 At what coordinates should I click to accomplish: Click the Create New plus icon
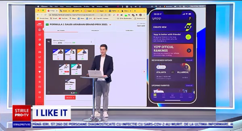tap(188, 27)
